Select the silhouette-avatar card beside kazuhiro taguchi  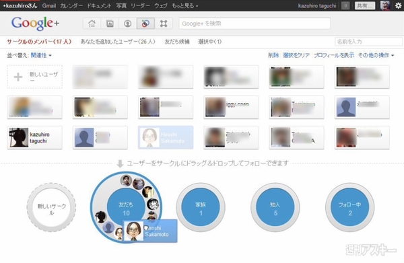(100, 138)
